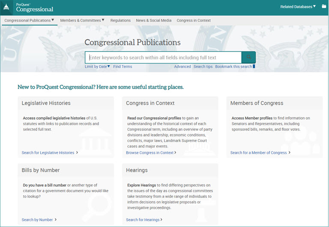Click the Bills by Number card heading
Screen dimensions: 329x227
(x=41, y=170)
